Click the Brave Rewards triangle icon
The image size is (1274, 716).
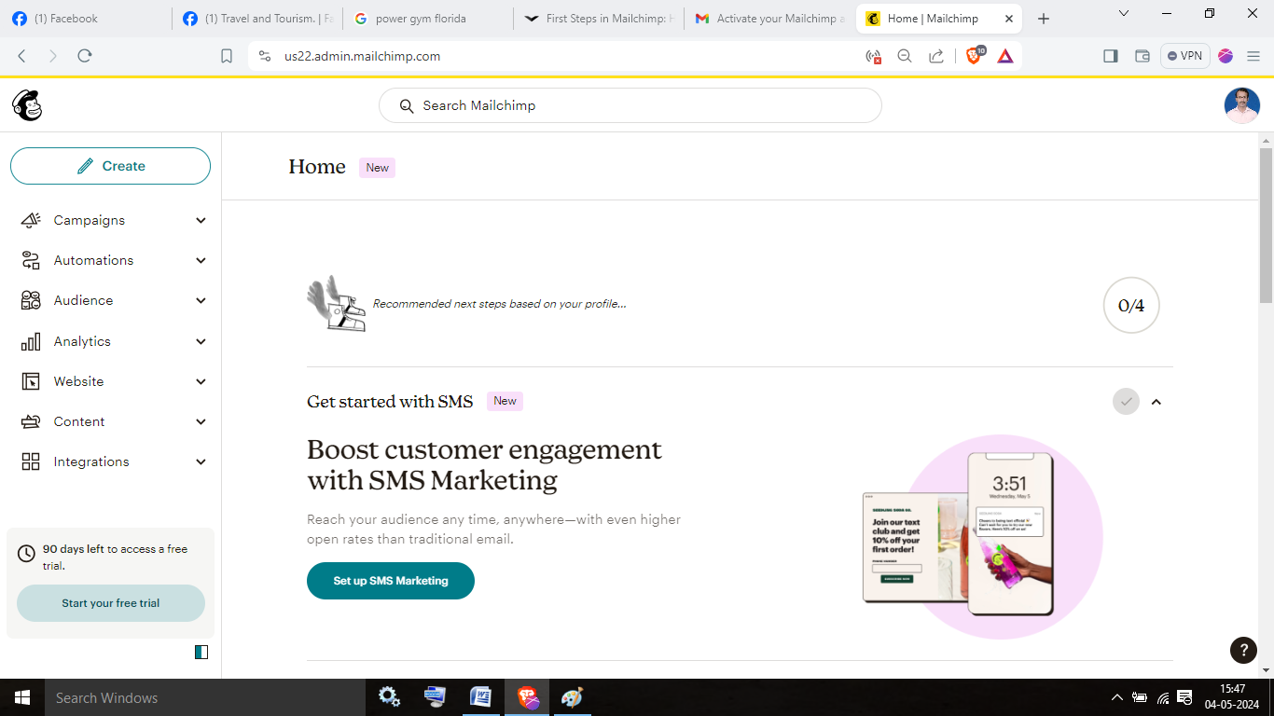pos(1005,56)
